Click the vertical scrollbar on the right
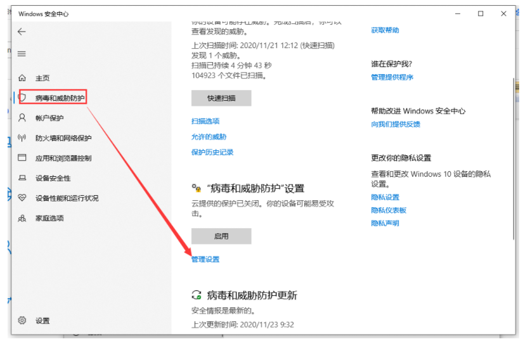523x344 pixels. 513,158
